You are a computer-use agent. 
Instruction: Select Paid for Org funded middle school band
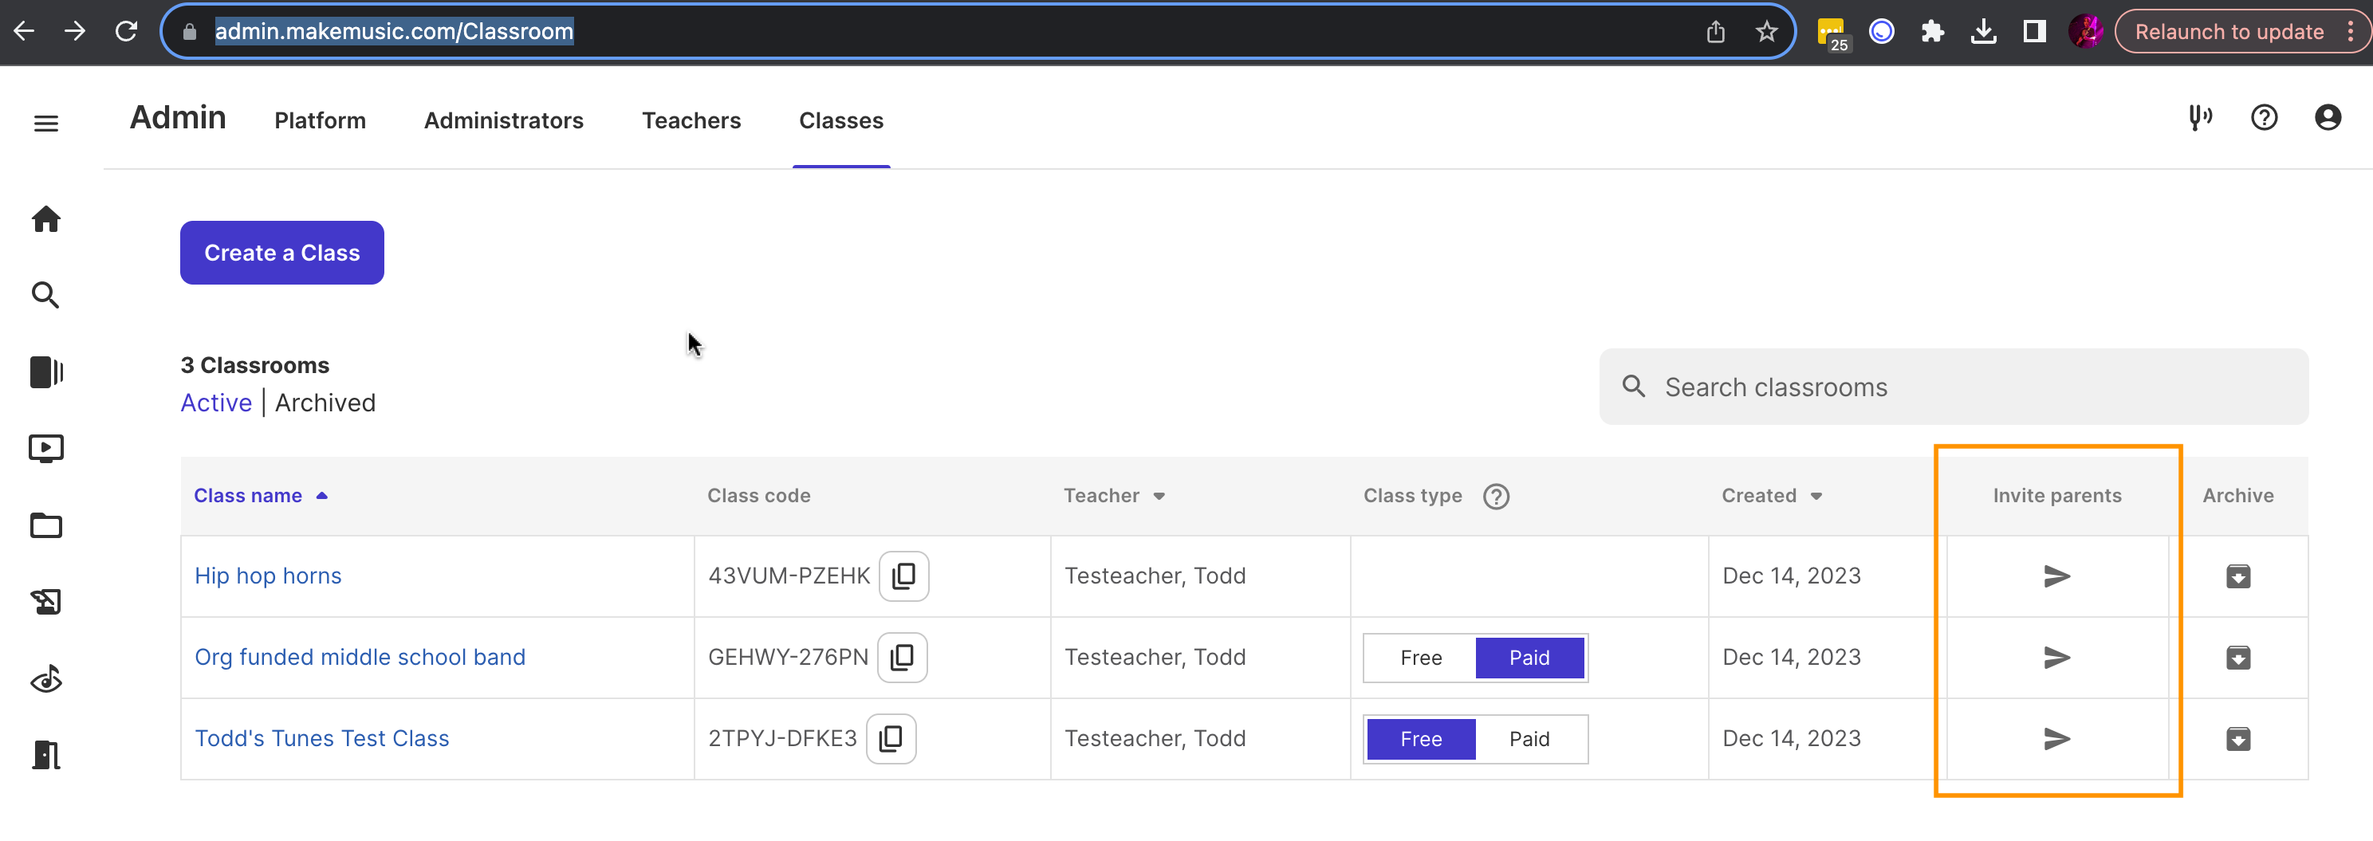tap(1529, 658)
